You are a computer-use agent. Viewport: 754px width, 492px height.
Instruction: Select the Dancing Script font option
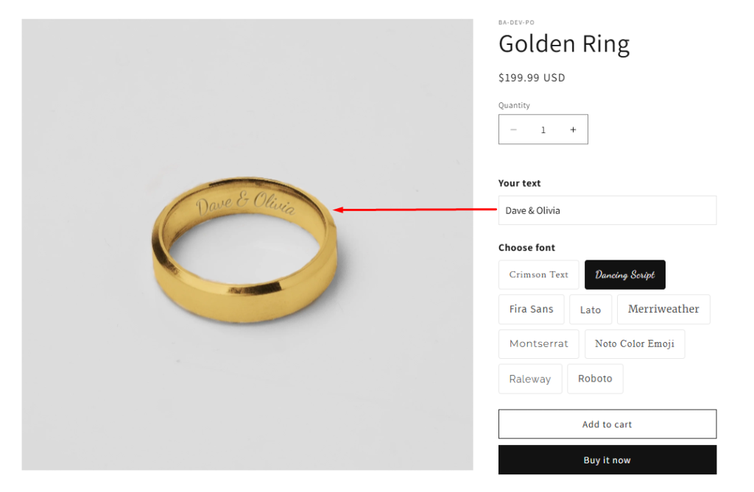(x=624, y=274)
